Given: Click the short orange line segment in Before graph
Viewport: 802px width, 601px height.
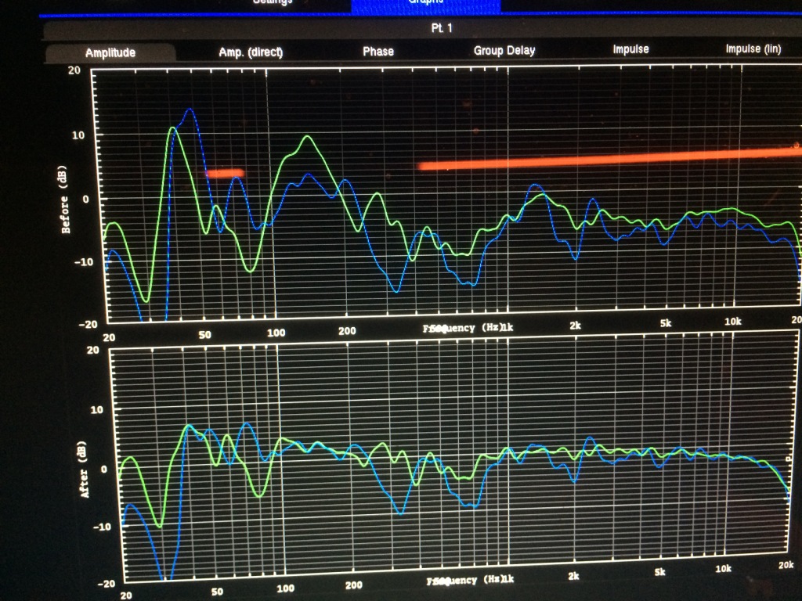Looking at the screenshot, I should 225,173.
